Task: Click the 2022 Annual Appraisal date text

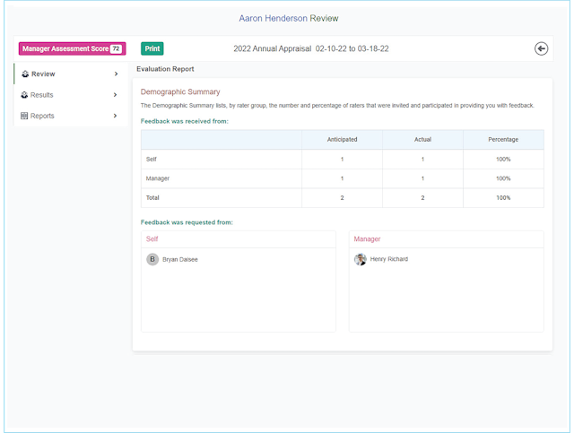Action: point(311,48)
